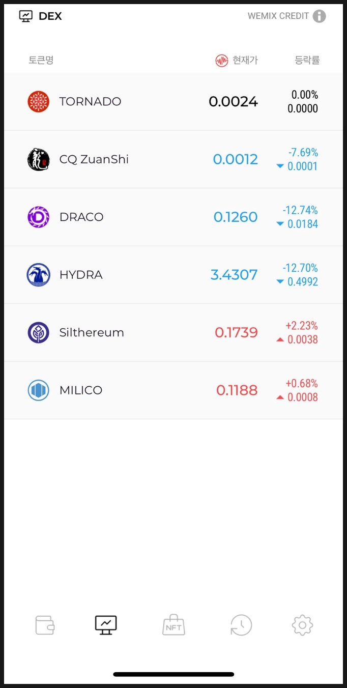Open the WEMIX CREDIT info icon

pyautogui.click(x=319, y=16)
